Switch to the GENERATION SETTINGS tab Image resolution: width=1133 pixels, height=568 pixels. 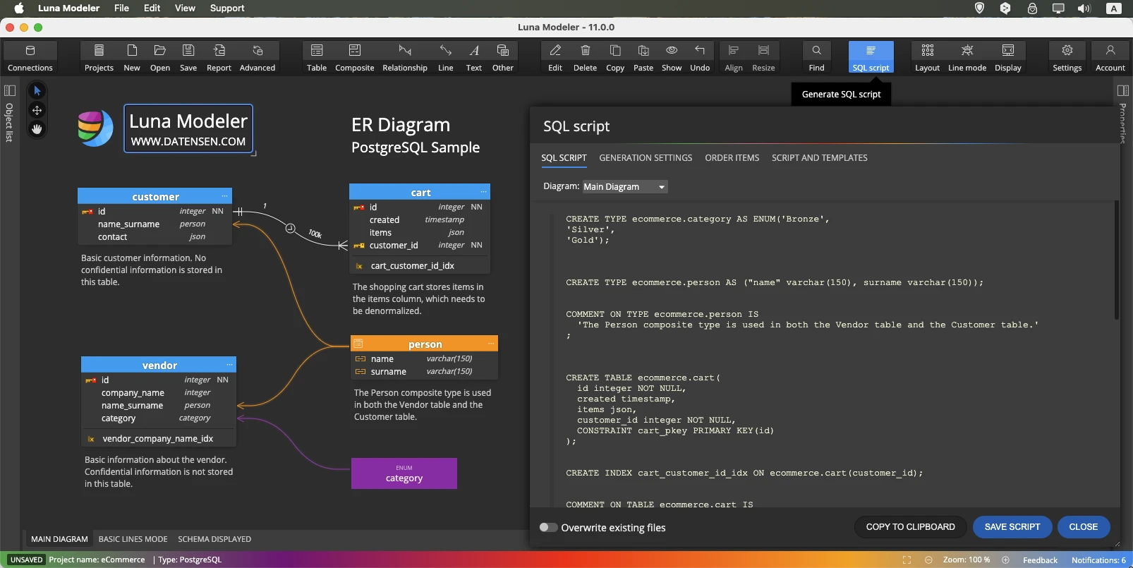(646, 158)
